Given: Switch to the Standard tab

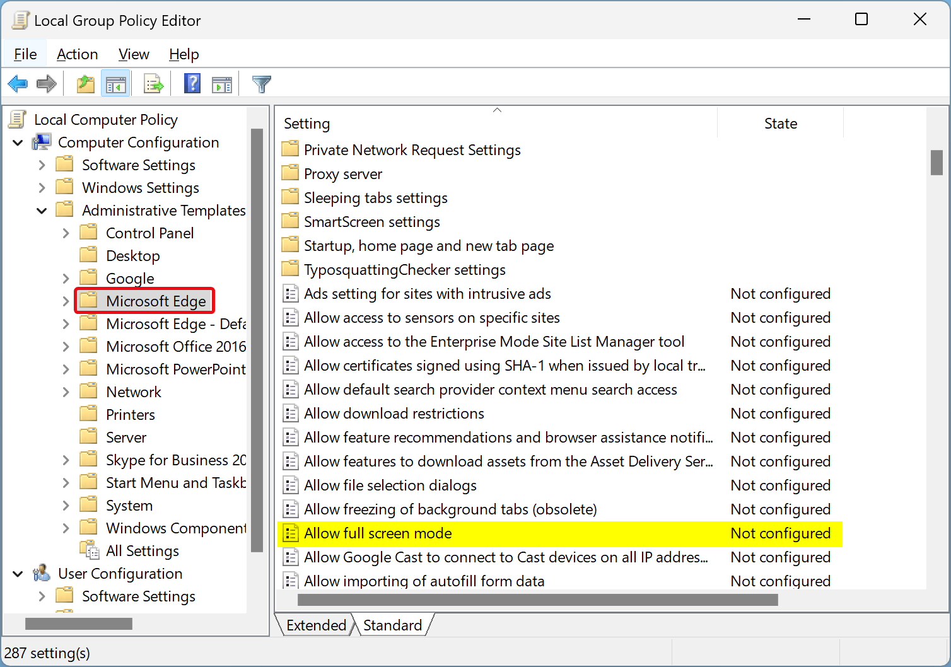Looking at the screenshot, I should pyautogui.click(x=392, y=625).
